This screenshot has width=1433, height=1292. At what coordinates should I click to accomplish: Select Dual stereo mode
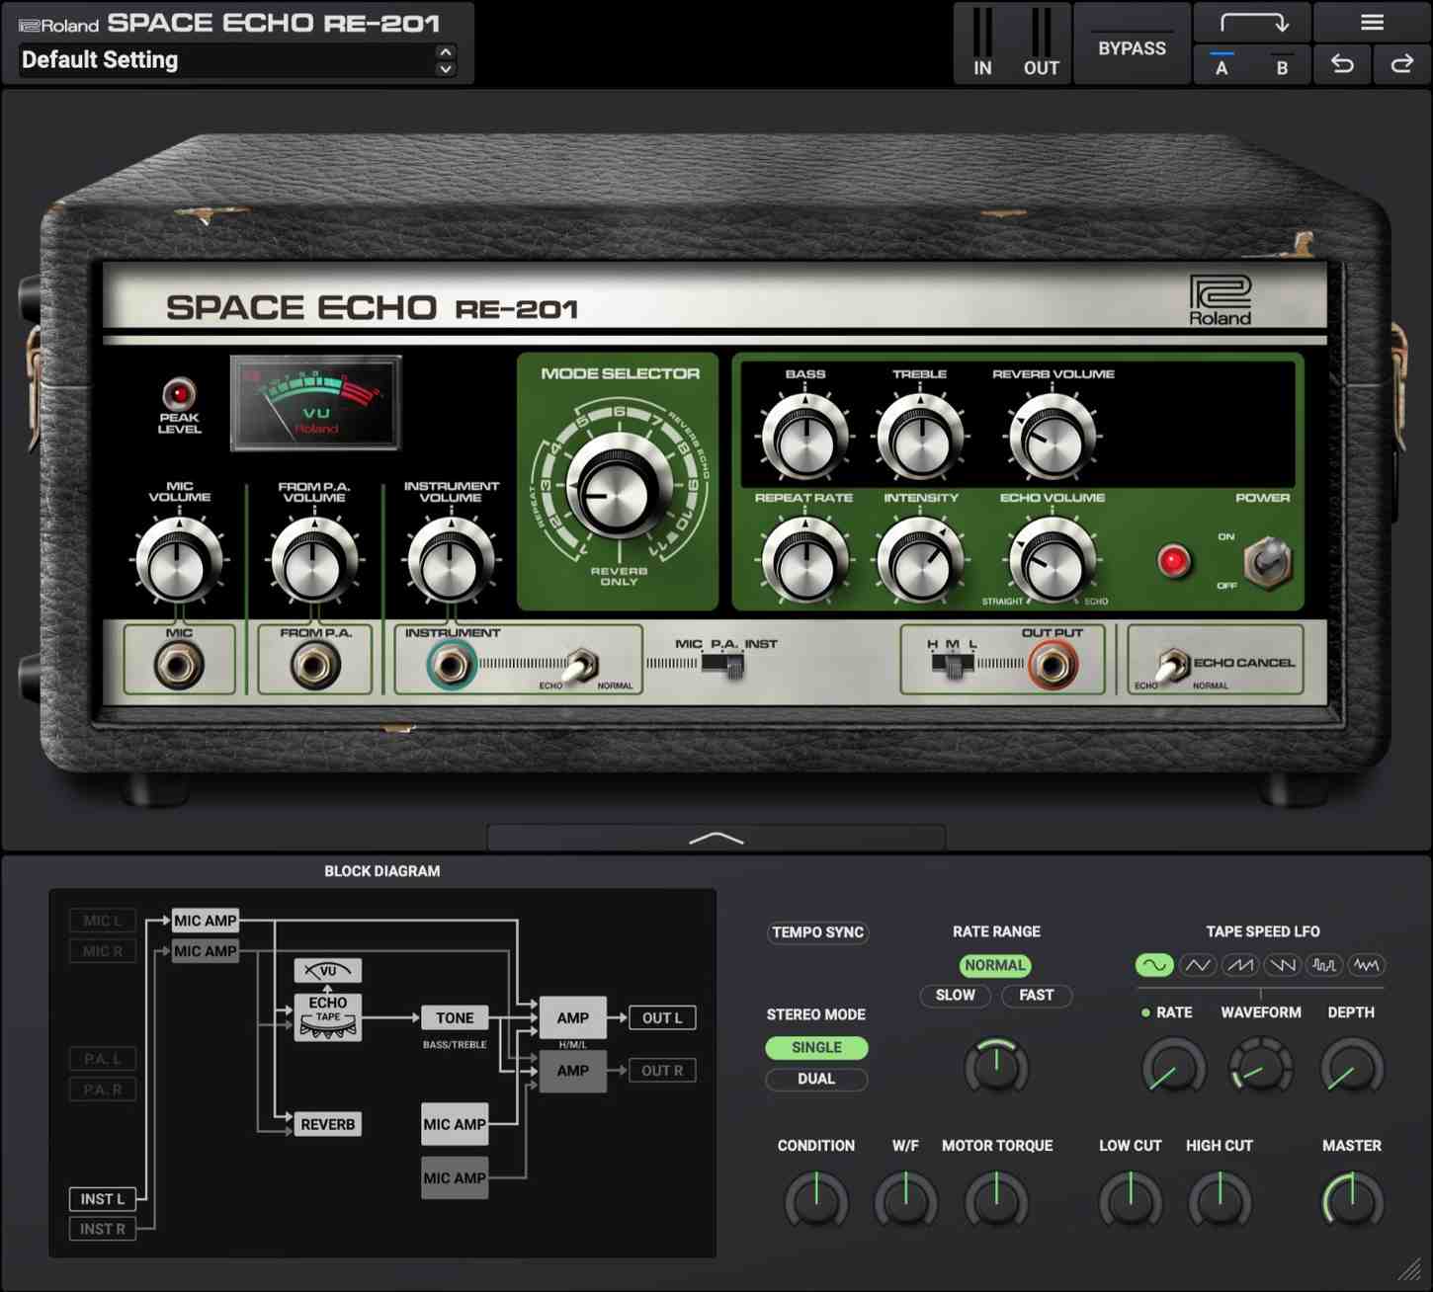(816, 1080)
